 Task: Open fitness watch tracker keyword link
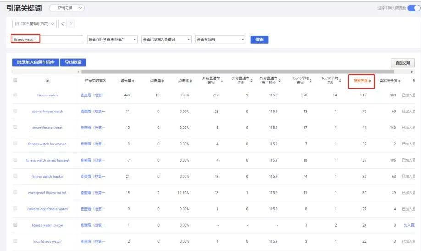(47, 177)
